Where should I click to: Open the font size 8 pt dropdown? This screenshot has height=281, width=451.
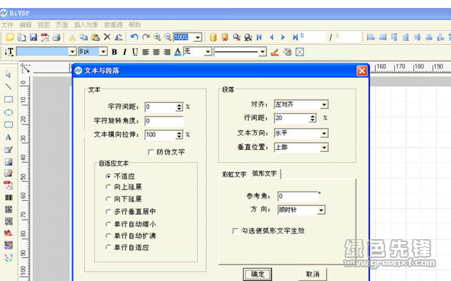(x=103, y=52)
